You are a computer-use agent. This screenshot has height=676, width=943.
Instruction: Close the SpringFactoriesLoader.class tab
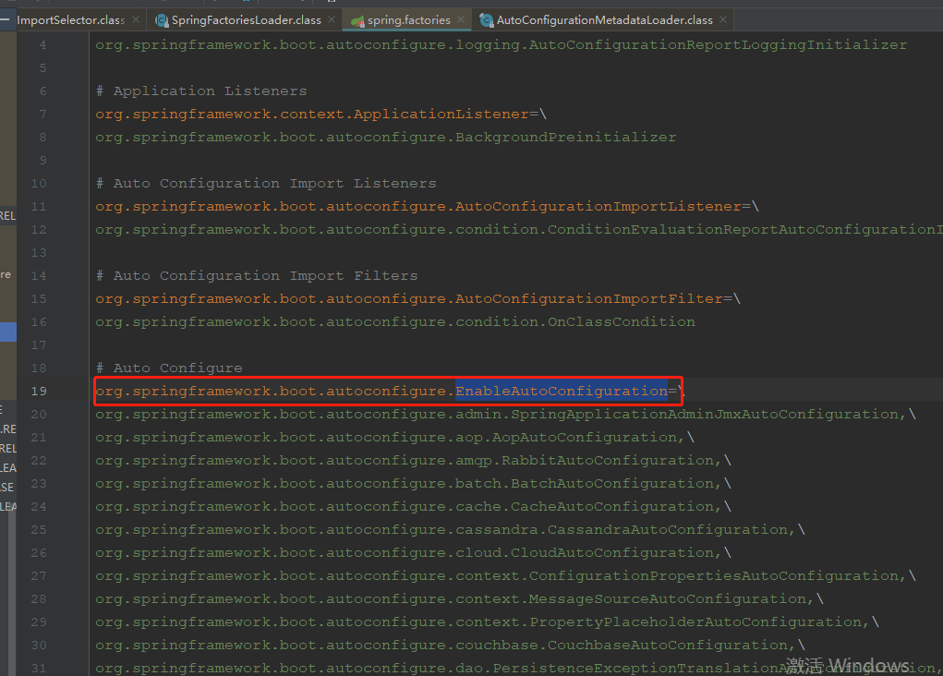pos(330,18)
